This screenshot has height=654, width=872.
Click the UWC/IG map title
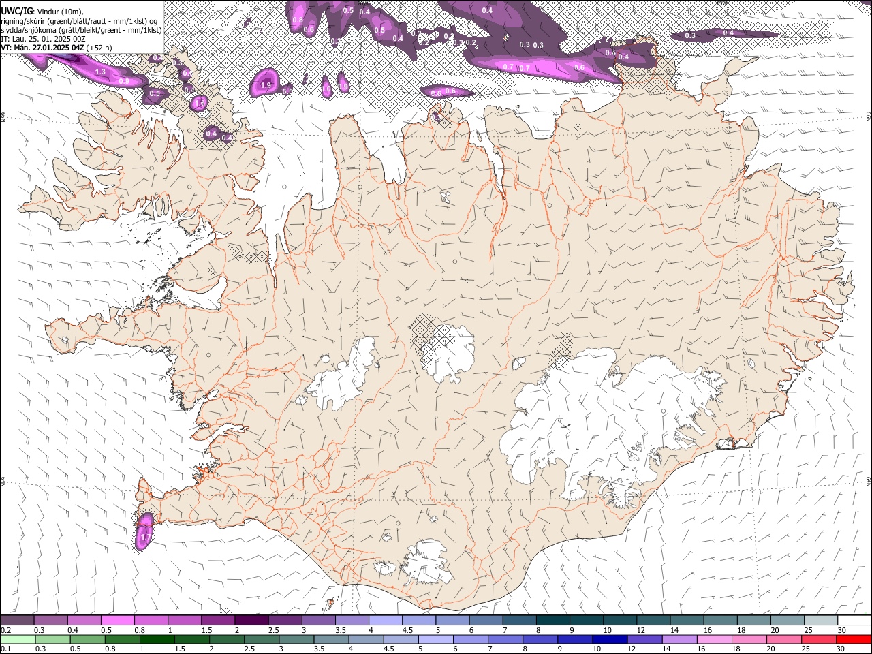(x=16, y=11)
